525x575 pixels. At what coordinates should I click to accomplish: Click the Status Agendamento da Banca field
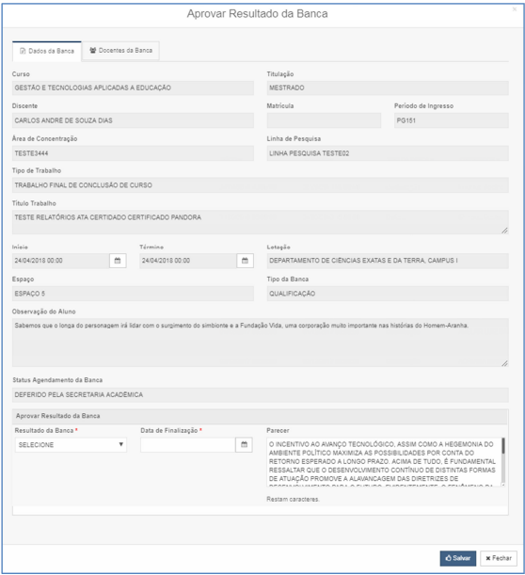click(261, 395)
